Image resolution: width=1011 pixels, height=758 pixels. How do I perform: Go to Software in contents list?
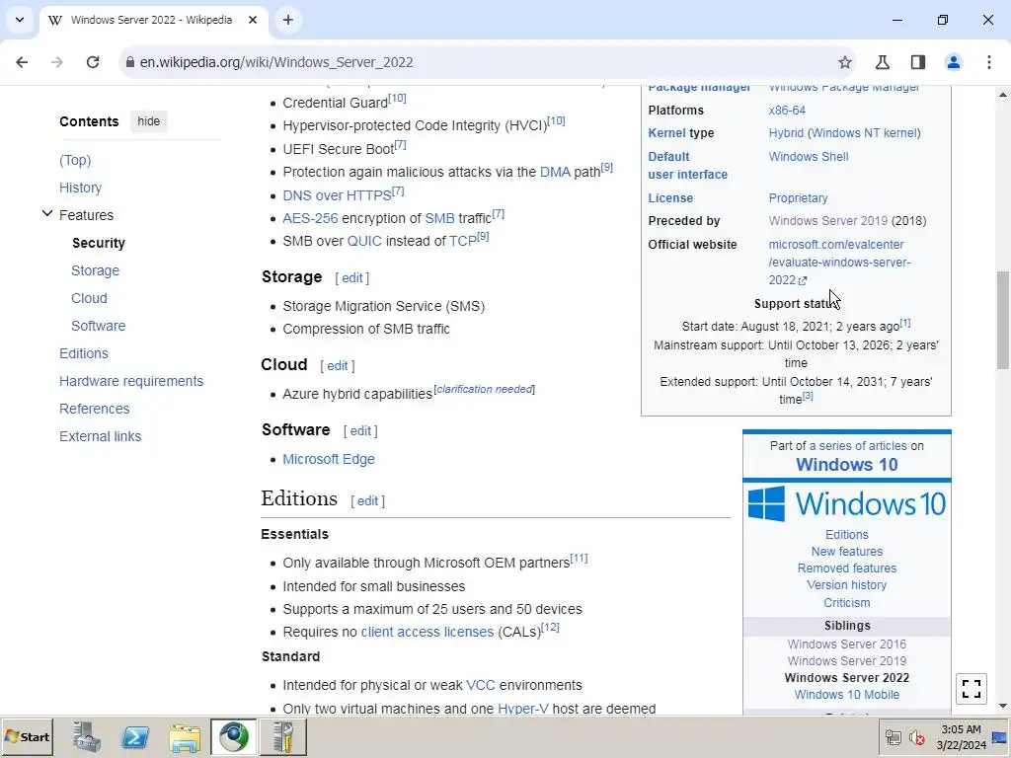(x=98, y=326)
